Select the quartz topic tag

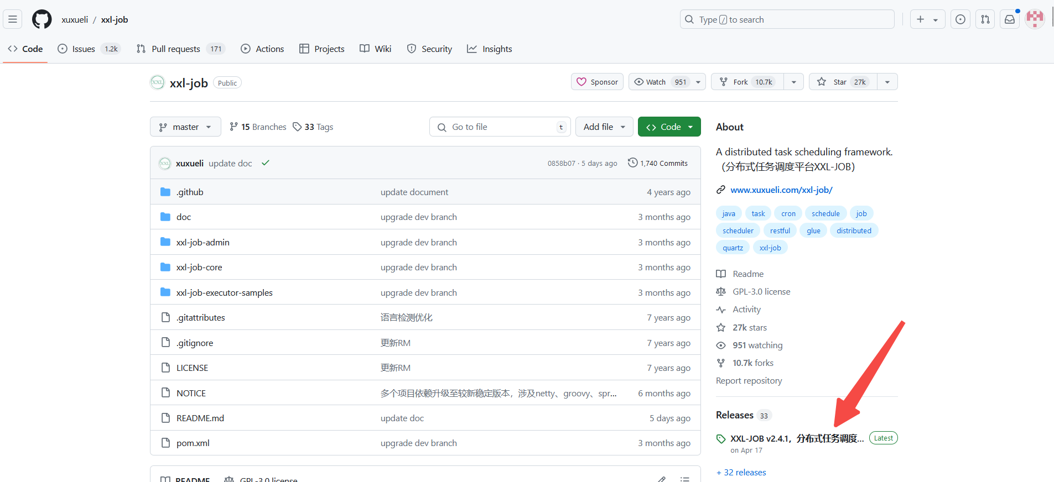[x=733, y=248]
